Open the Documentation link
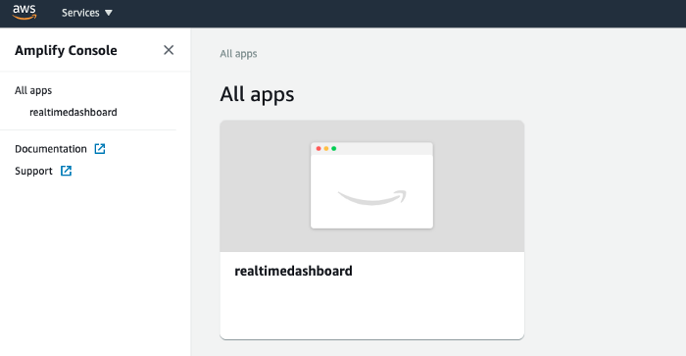Viewport: 686px width, 356px height. [x=51, y=149]
